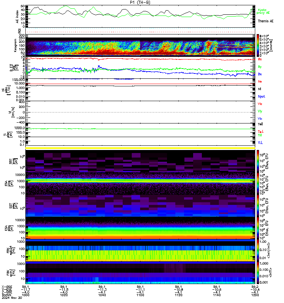Select the Kyoto proxy AE legend label
The width and height of the screenshot is (284, 303).
263,11
